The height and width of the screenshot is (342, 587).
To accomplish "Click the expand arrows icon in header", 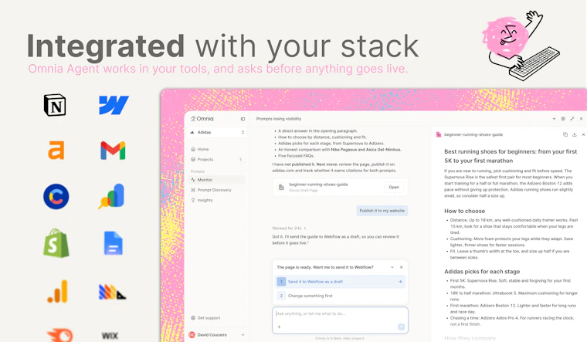I will click(572, 119).
